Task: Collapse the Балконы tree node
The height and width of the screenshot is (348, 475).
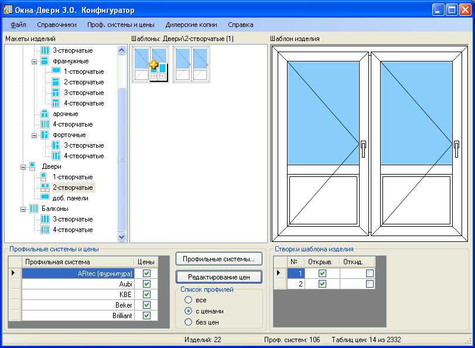Action: (23, 209)
